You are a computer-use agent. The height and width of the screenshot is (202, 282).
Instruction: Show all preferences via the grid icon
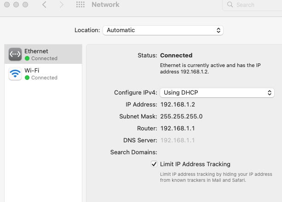[80, 5]
